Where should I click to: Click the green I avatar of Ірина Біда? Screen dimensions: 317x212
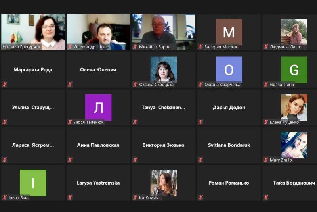pos(33,183)
